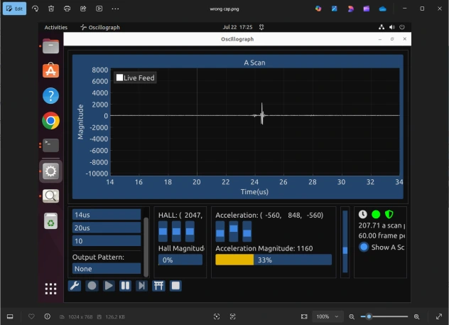Pause the scan playback
The image size is (449, 325).
pyautogui.click(x=125, y=286)
